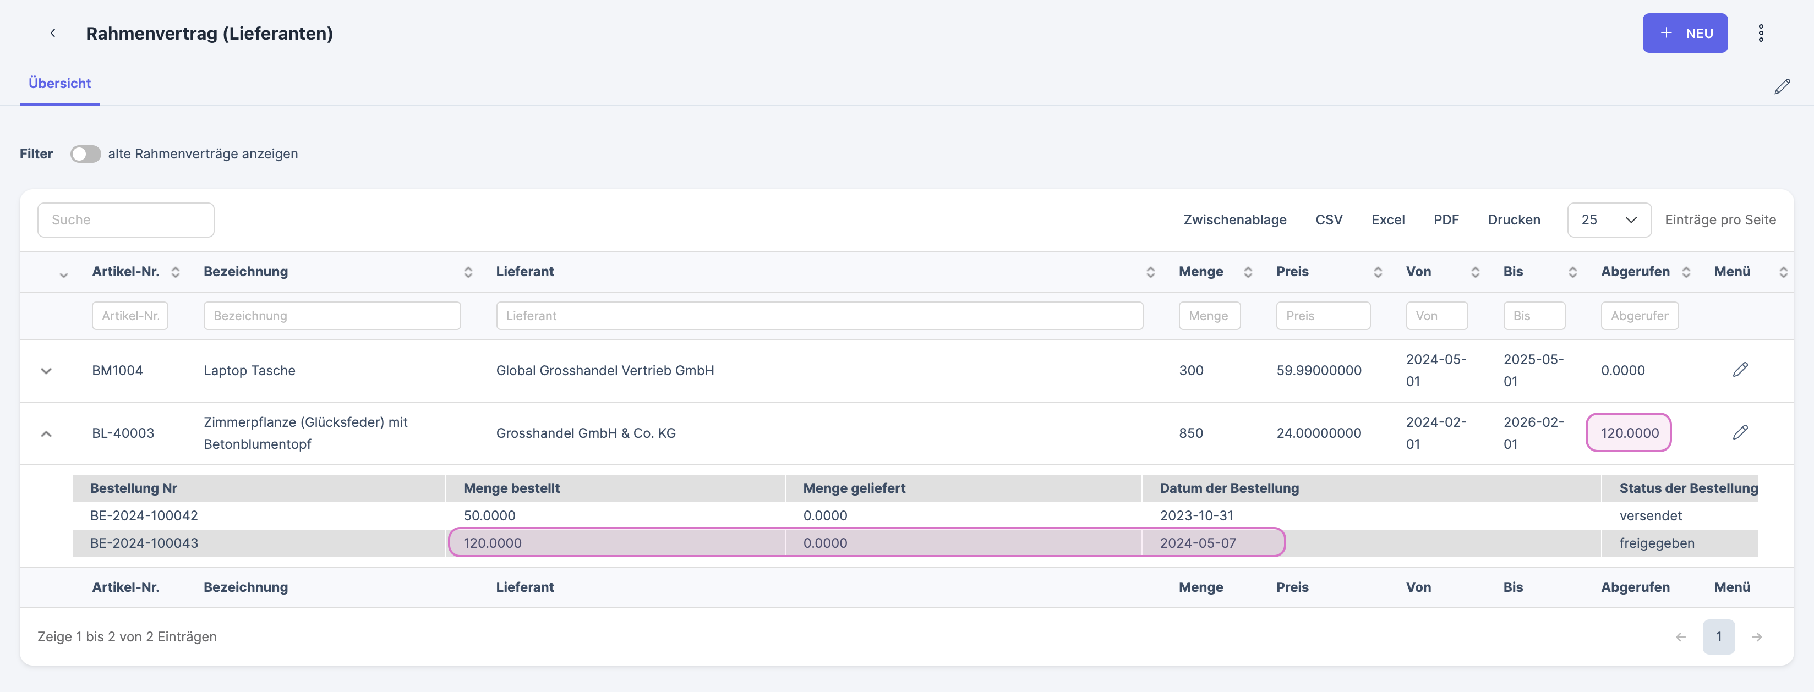This screenshot has width=1814, height=692.
Task: Edit the BL-40003 Zimmerpflanze contract
Action: [1740, 432]
